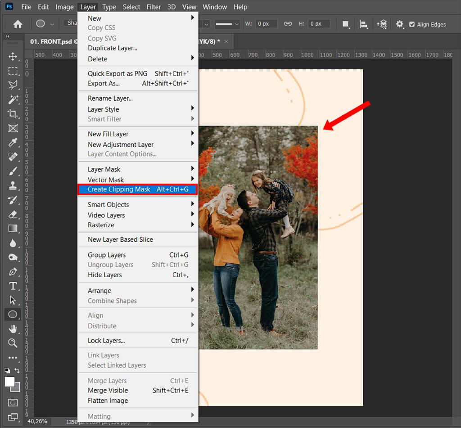Close the 01. FRONT.psd document tab
The width and height of the screenshot is (461, 428).
(226, 41)
